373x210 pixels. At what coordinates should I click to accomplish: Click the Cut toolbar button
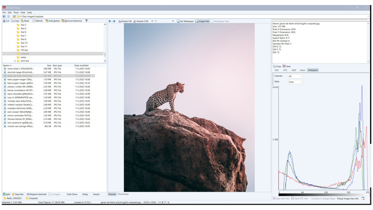coord(6,21)
